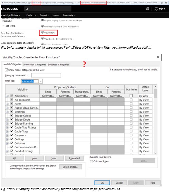The image size is (170, 192).
Task: Open View Depth Beyond Line Style link
Action: point(58,39)
